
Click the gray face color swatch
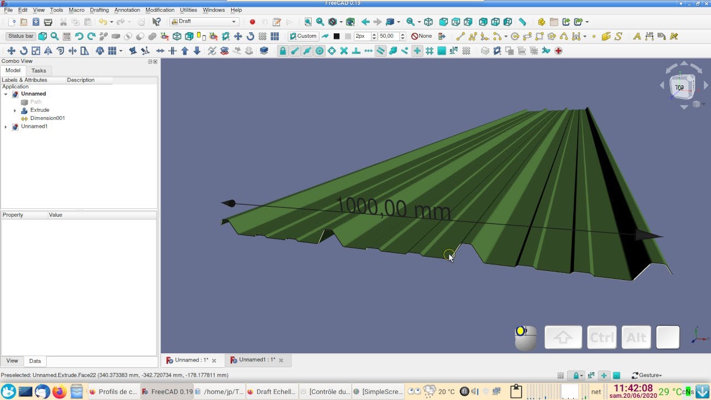(x=348, y=36)
